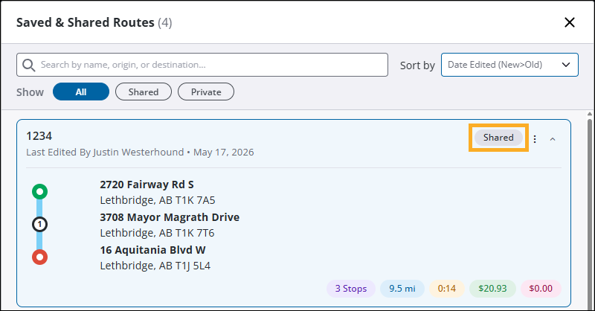Filter routes by Private
The height and width of the screenshot is (311, 595).
tap(206, 92)
